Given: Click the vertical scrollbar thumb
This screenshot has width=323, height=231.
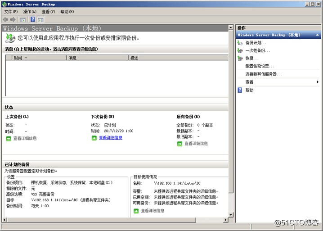Looking at the screenshot, I should 231,112.
